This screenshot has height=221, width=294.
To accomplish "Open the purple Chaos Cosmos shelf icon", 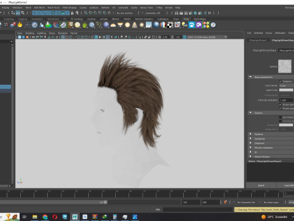I will (x=198, y=25).
